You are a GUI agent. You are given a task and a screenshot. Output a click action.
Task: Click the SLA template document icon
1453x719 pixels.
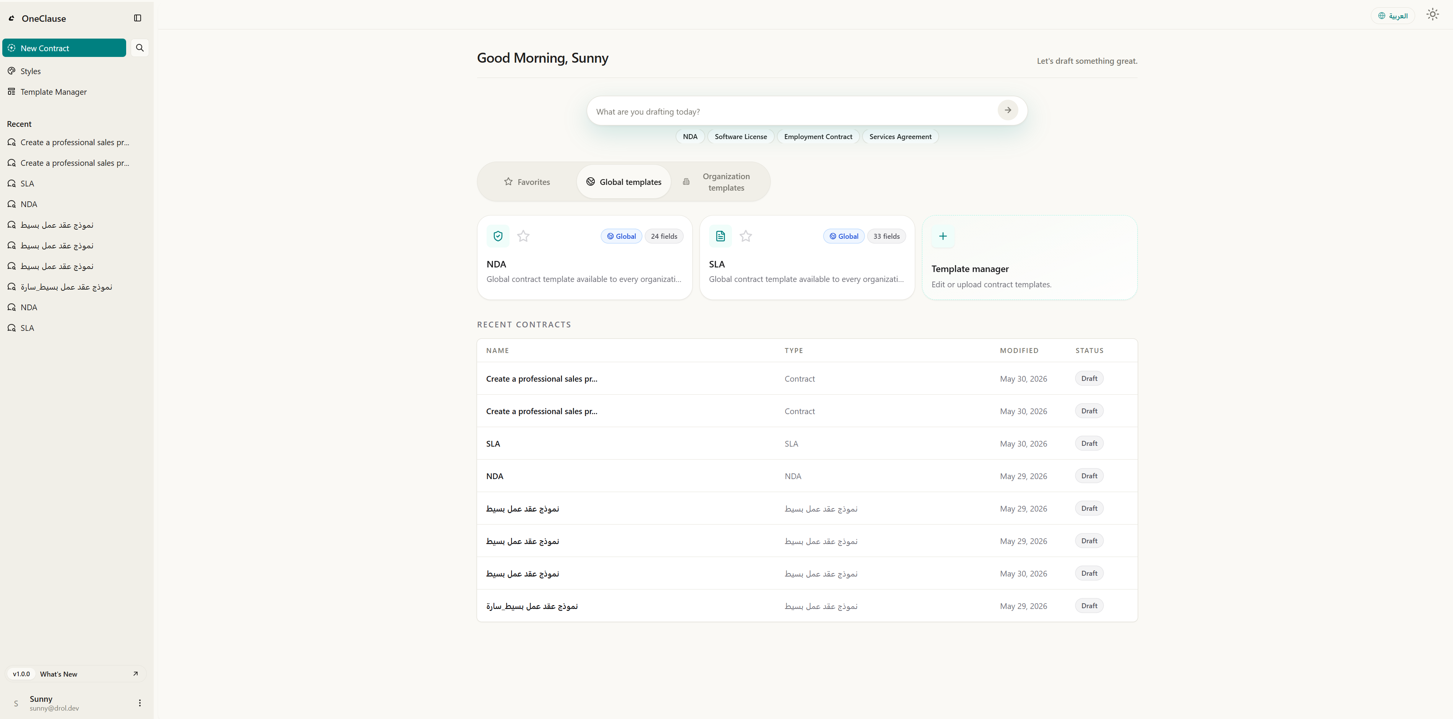coord(720,236)
